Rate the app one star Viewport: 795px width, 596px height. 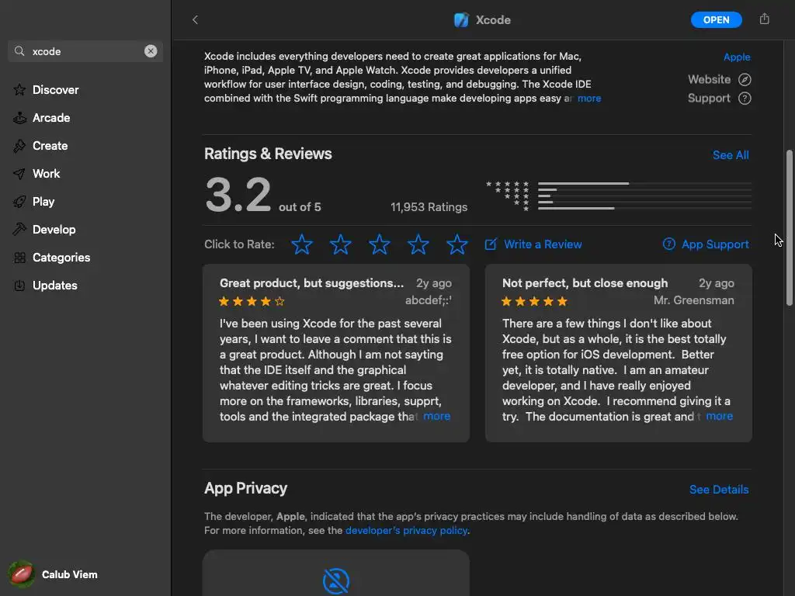[302, 244]
